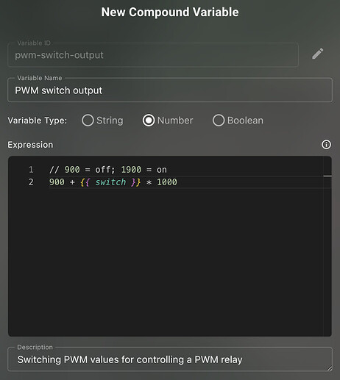This screenshot has height=380, width=340.
Task: Click the String label text
Action: 110,121
